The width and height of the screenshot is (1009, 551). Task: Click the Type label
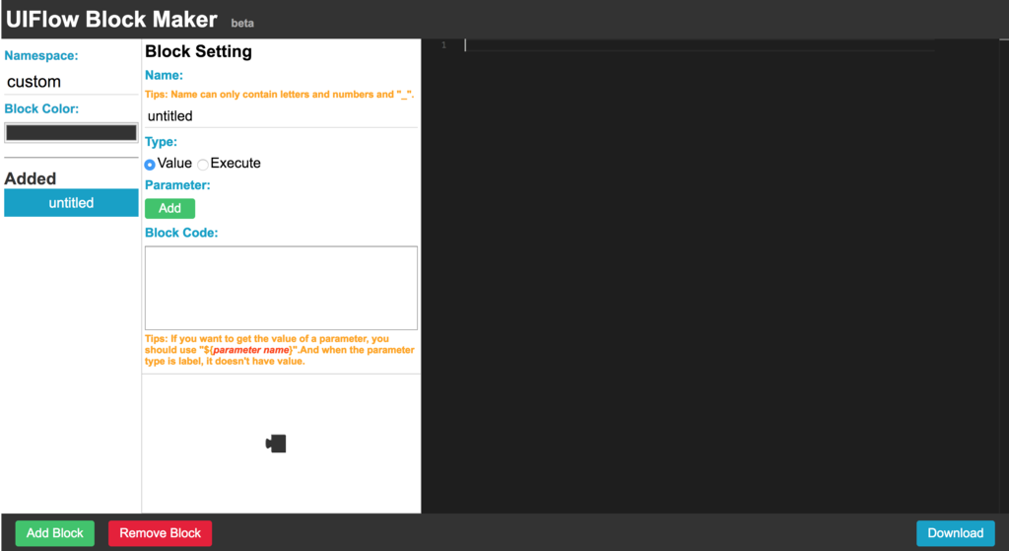pos(161,142)
